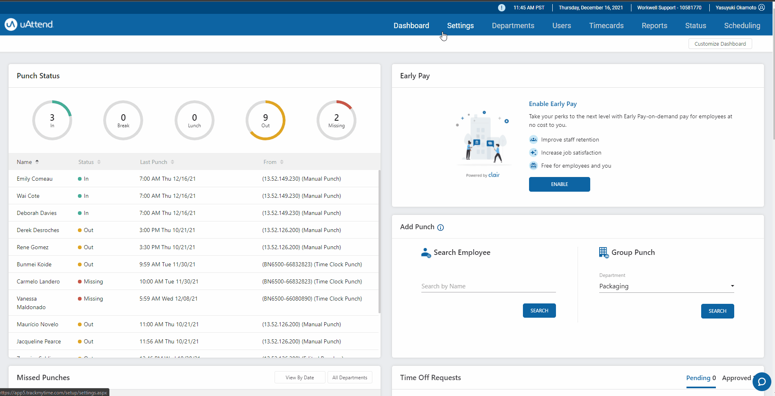This screenshot has height=396, width=775.
Task: Click the Customize Dashboard button
Action: pos(720,44)
